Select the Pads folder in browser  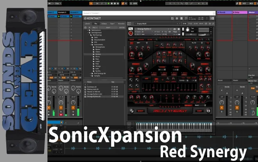point(97,64)
